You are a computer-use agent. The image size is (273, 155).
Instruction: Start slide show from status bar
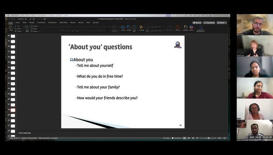[x=197, y=138]
